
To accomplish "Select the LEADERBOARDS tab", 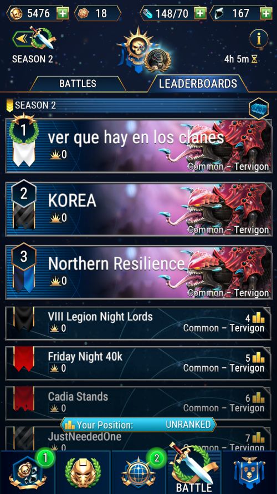I will pyautogui.click(x=198, y=83).
